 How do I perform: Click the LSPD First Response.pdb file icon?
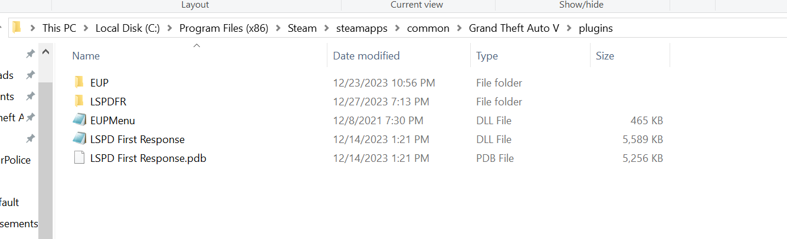click(80, 158)
